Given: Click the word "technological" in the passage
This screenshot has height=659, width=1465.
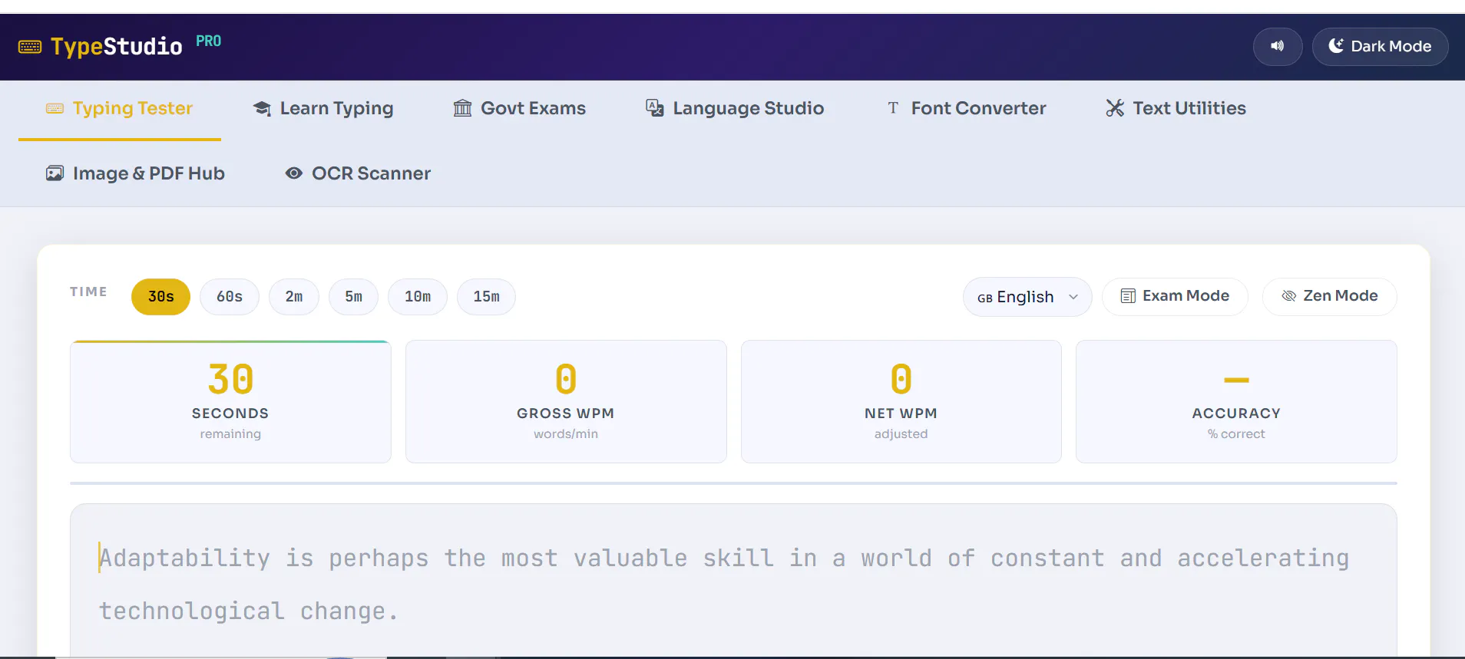Looking at the screenshot, I should pos(192,611).
